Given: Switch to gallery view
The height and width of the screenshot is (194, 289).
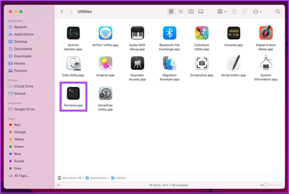Looking at the screenshot, I should click(x=201, y=11).
